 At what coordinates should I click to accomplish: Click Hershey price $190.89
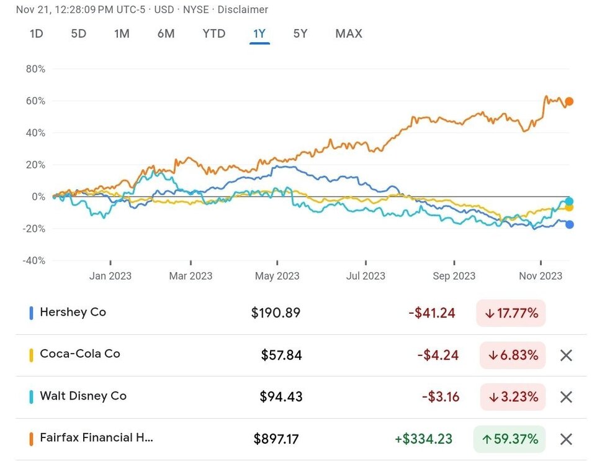276,313
